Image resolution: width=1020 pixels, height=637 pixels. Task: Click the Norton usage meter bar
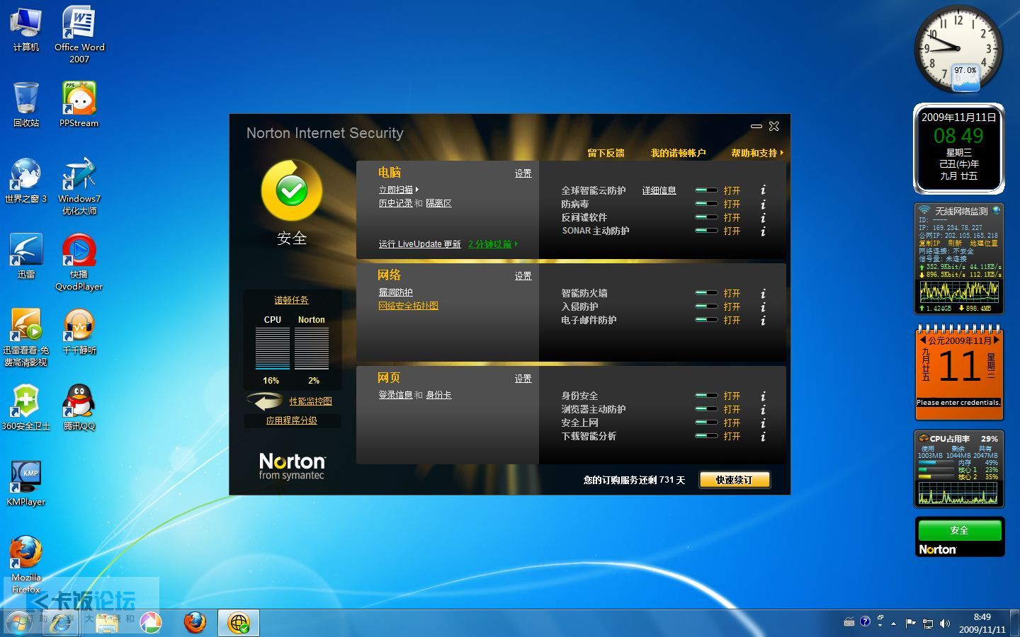(311, 348)
